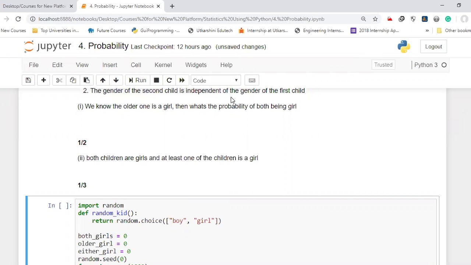Open a new browser tab

point(172,6)
